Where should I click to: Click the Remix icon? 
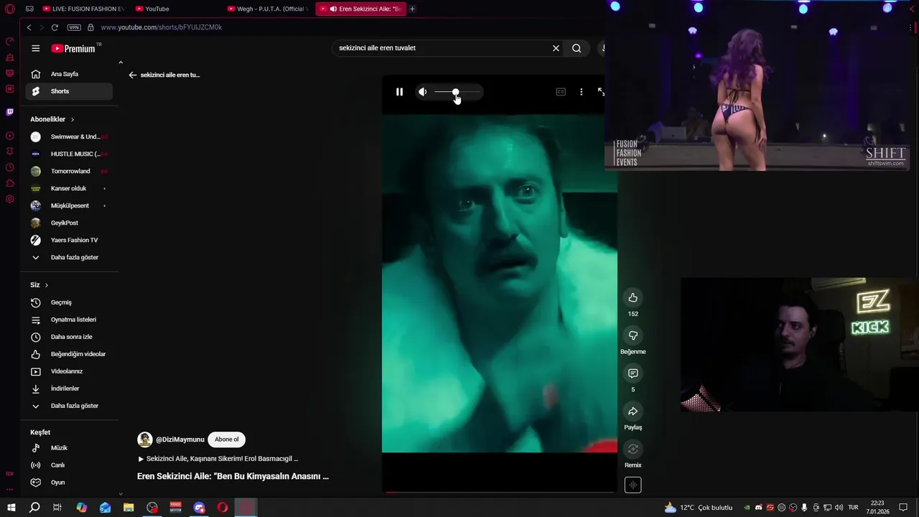(x=633, y=450)
